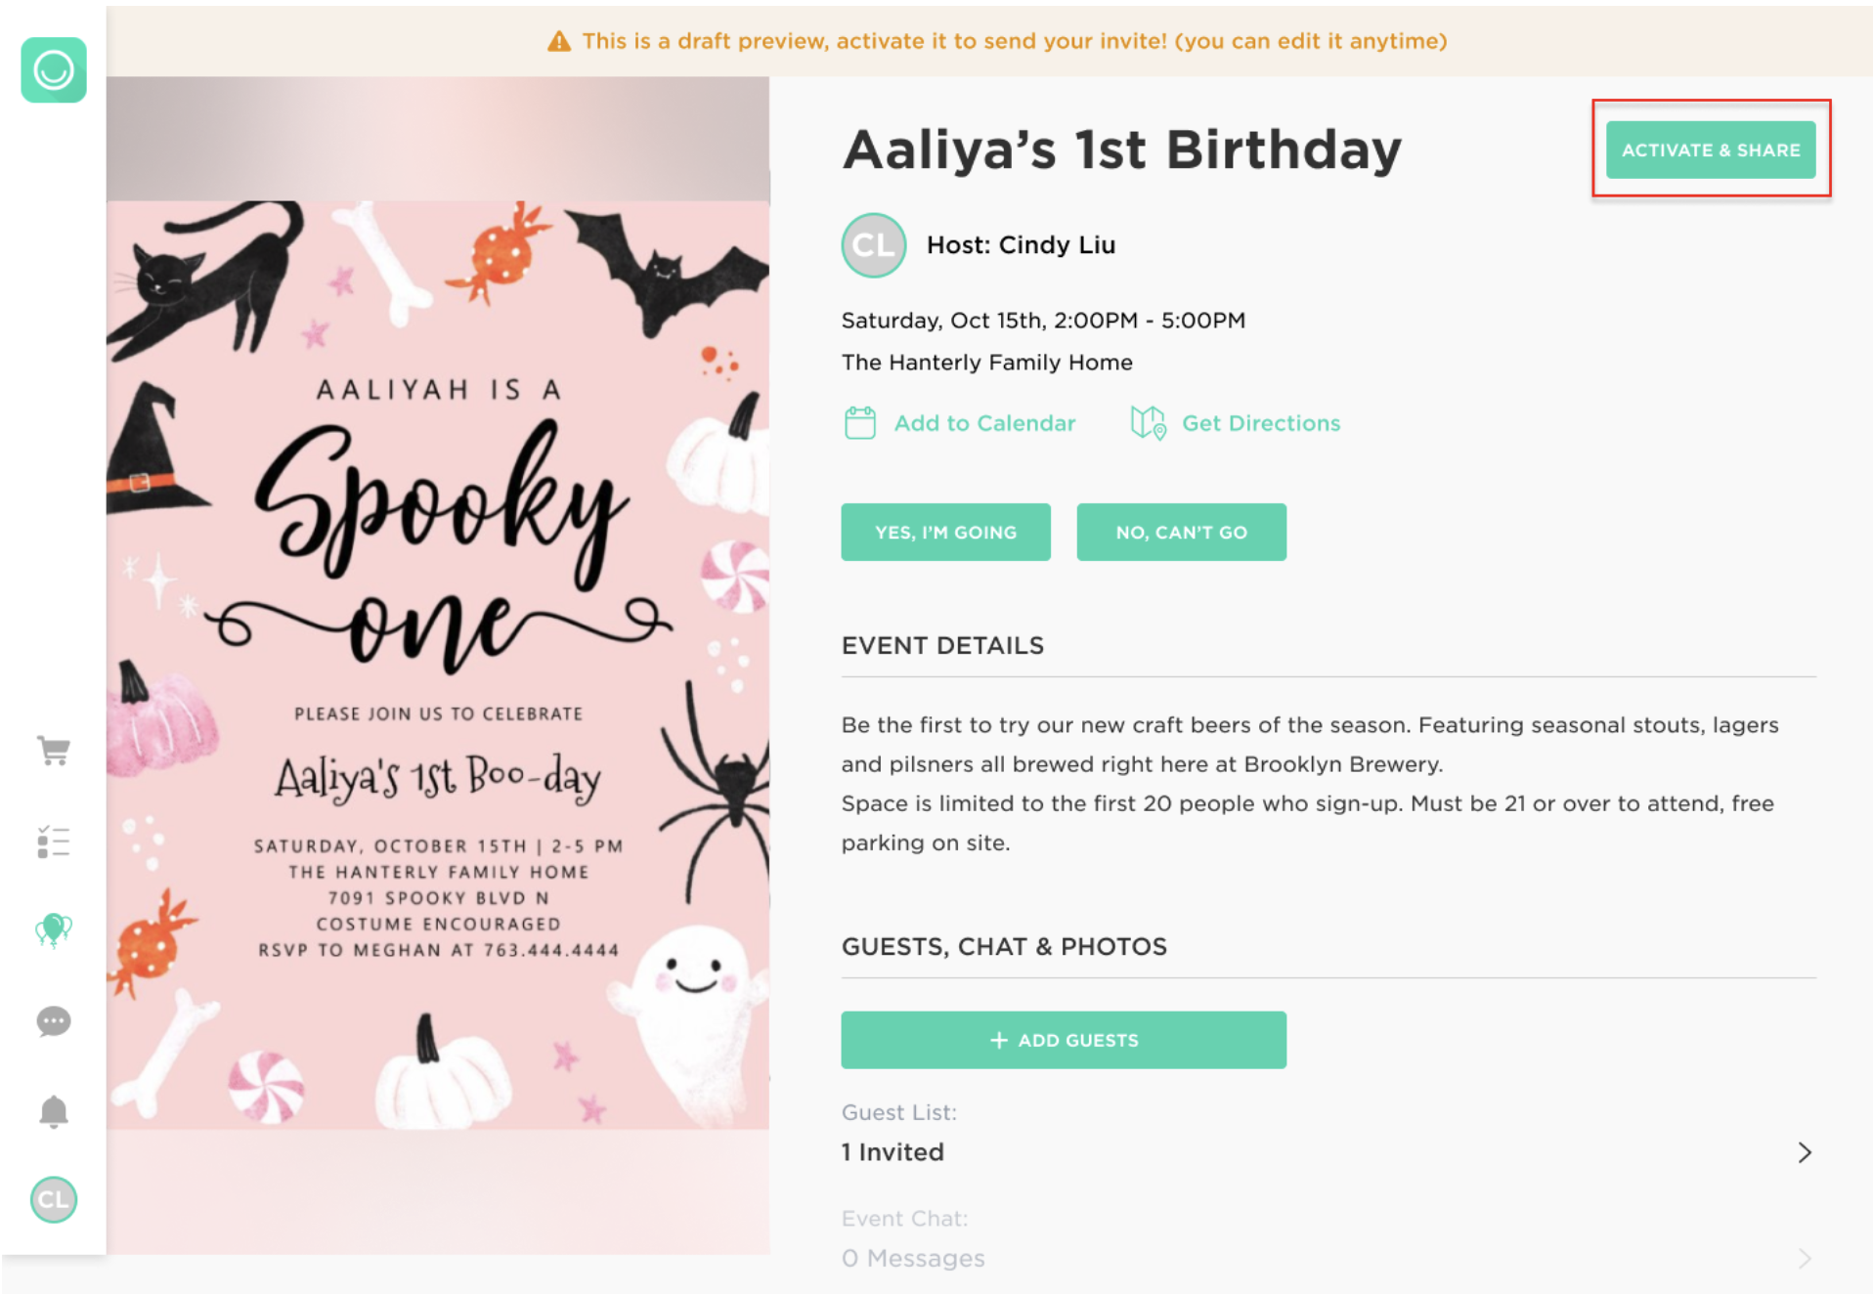Click the CL profile avatar in sidebar
This screenshot has width=1873, height=1294.
pyautogui.click(x=54, y=1199)
